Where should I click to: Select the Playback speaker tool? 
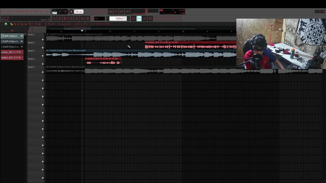point(40,24)
